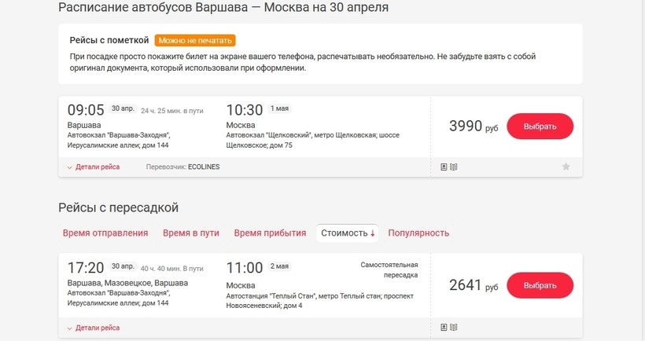Click the 2641 руб price
Image resolution: width=645 pixels, height=341 pixels.
point(474,286)
